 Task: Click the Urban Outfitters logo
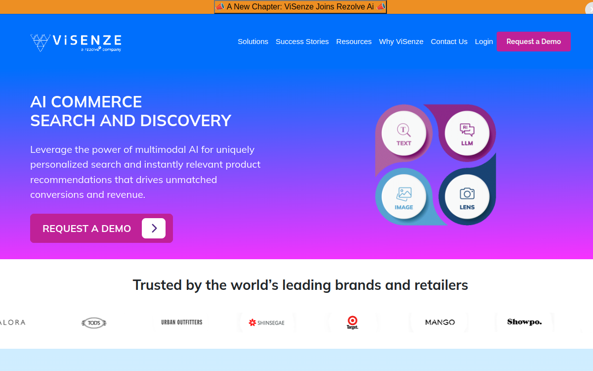(x=182, y=322)
